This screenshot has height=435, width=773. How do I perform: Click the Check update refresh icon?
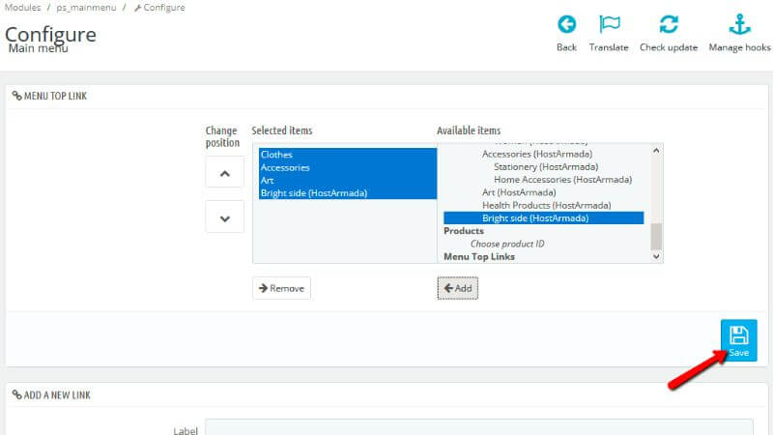tap(669, 24)
